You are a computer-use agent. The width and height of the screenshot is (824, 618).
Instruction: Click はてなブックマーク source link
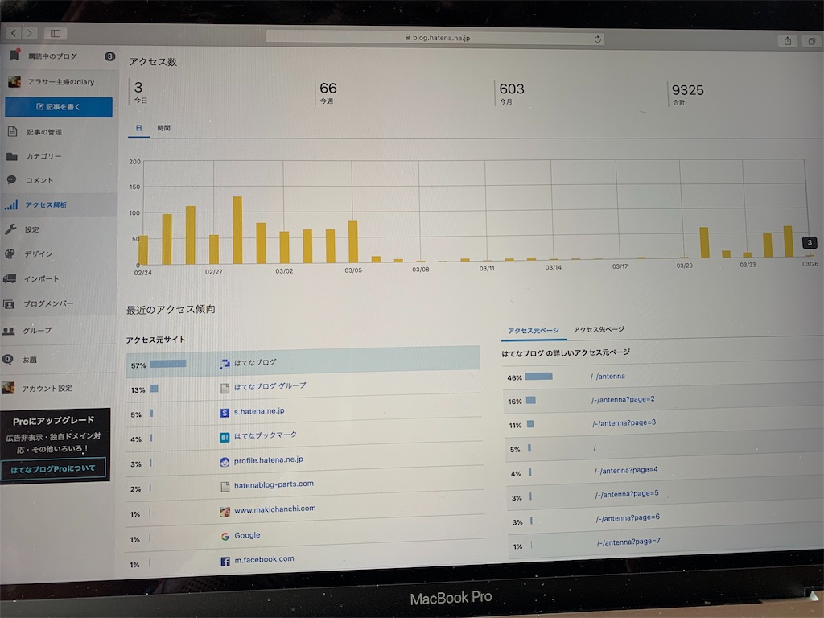[x=266, y=435]
